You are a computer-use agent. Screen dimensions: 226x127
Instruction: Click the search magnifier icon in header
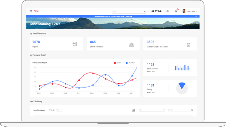pyautogui.click(x=145, y=12)
